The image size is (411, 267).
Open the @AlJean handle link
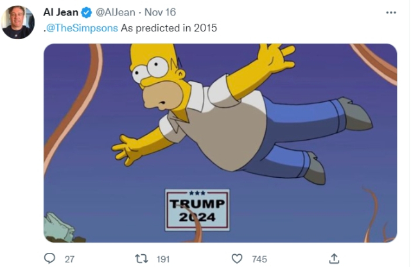pyautogui.click(x=115, y=13)
